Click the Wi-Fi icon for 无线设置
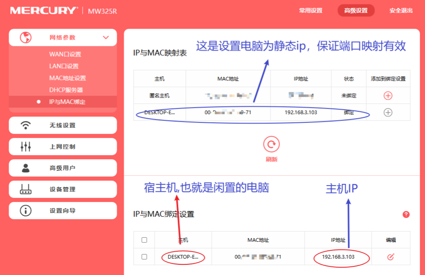425x275 pixels. pyautogui.click(x=26, y=125)
